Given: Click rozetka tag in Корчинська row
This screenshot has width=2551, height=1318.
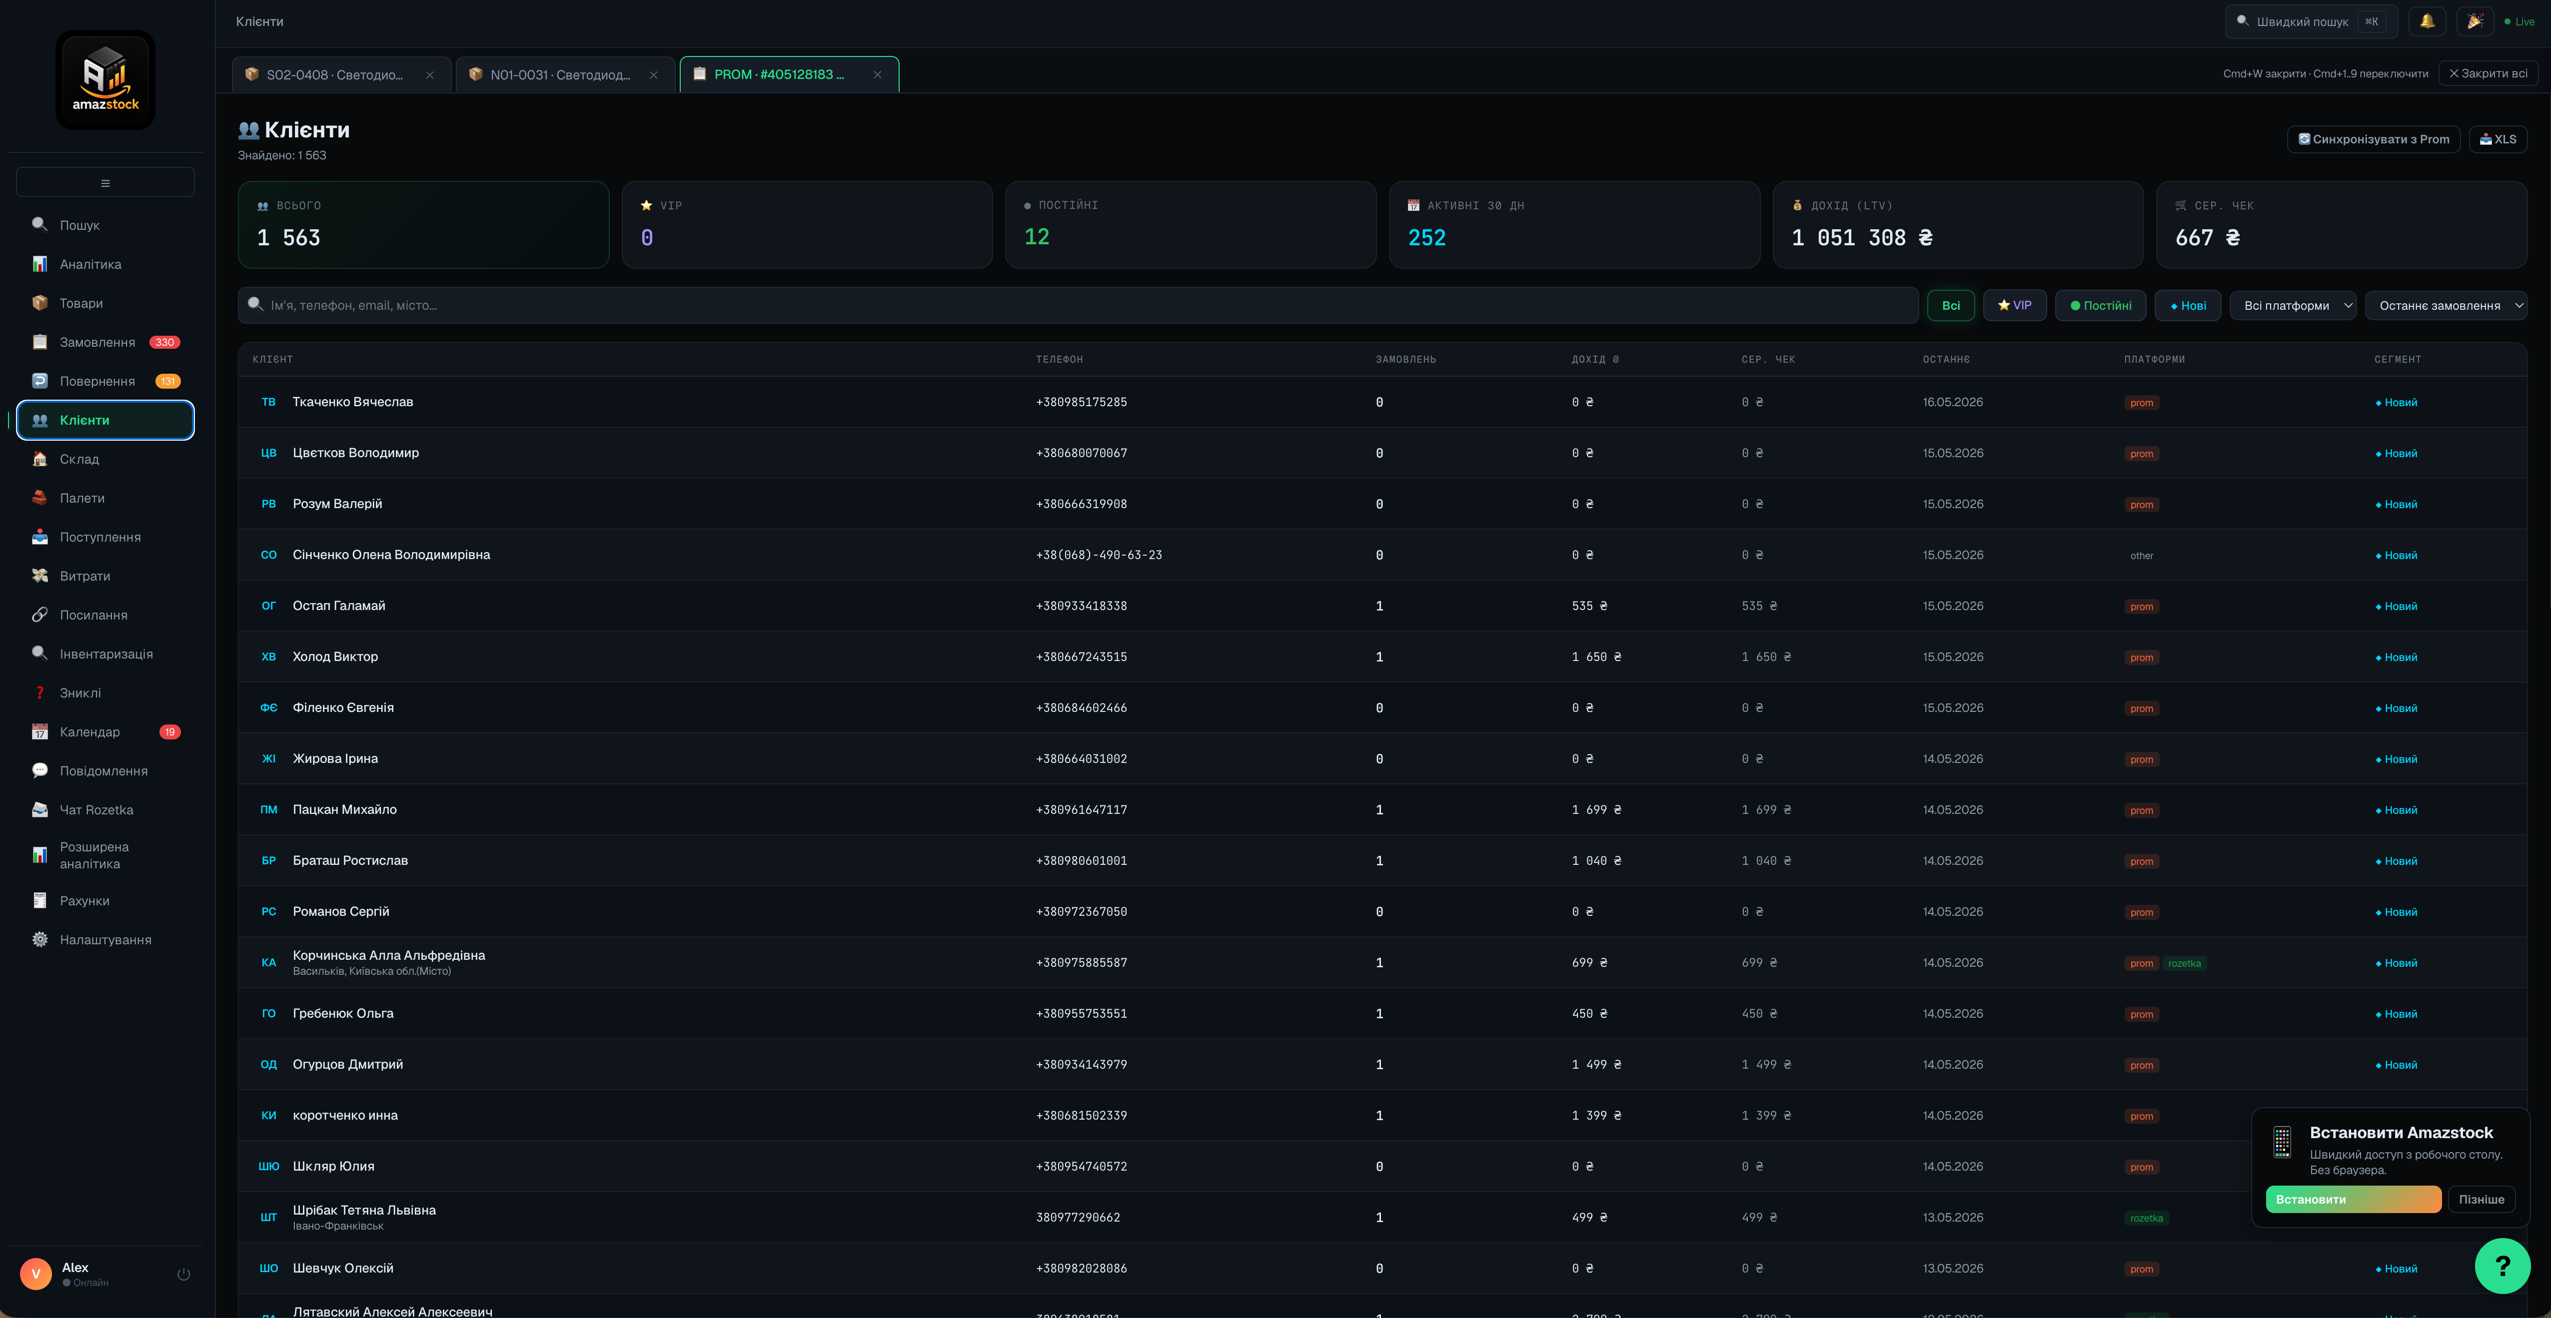Looking at the screenshot, I should pos(2184,963).
